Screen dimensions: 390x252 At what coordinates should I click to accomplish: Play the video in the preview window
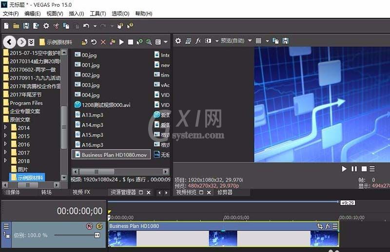[x=344, y=169]
